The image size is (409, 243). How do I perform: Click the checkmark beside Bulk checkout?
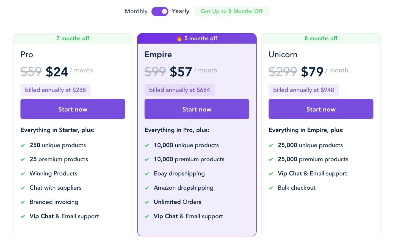point(271,188)
